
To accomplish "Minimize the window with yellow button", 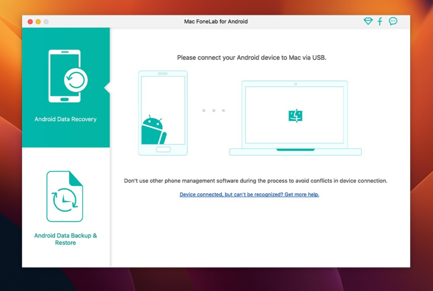I will (38, 22).
